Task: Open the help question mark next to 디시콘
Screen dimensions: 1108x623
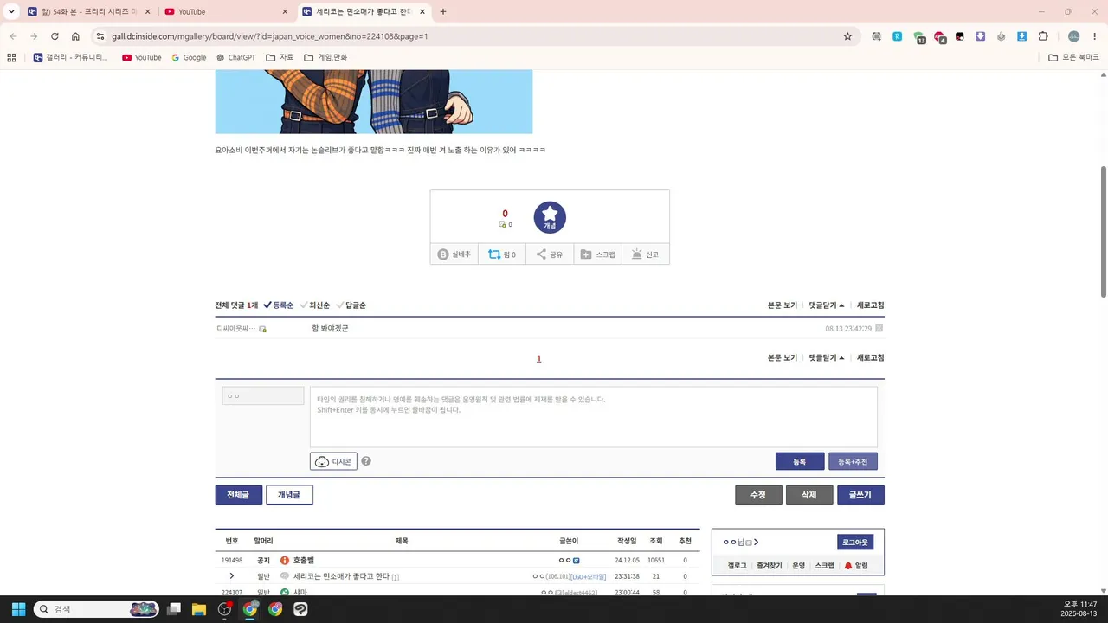Action: click(366, 461)
